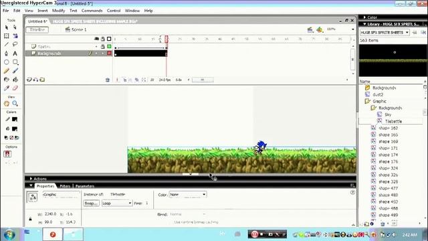
Task: Toggle lock on the Sprites layer
Action: coord(102,46)
